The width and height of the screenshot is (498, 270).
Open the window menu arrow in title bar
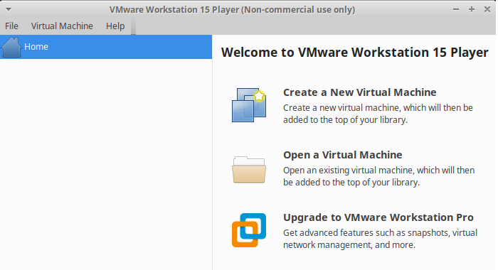point(9,9)
